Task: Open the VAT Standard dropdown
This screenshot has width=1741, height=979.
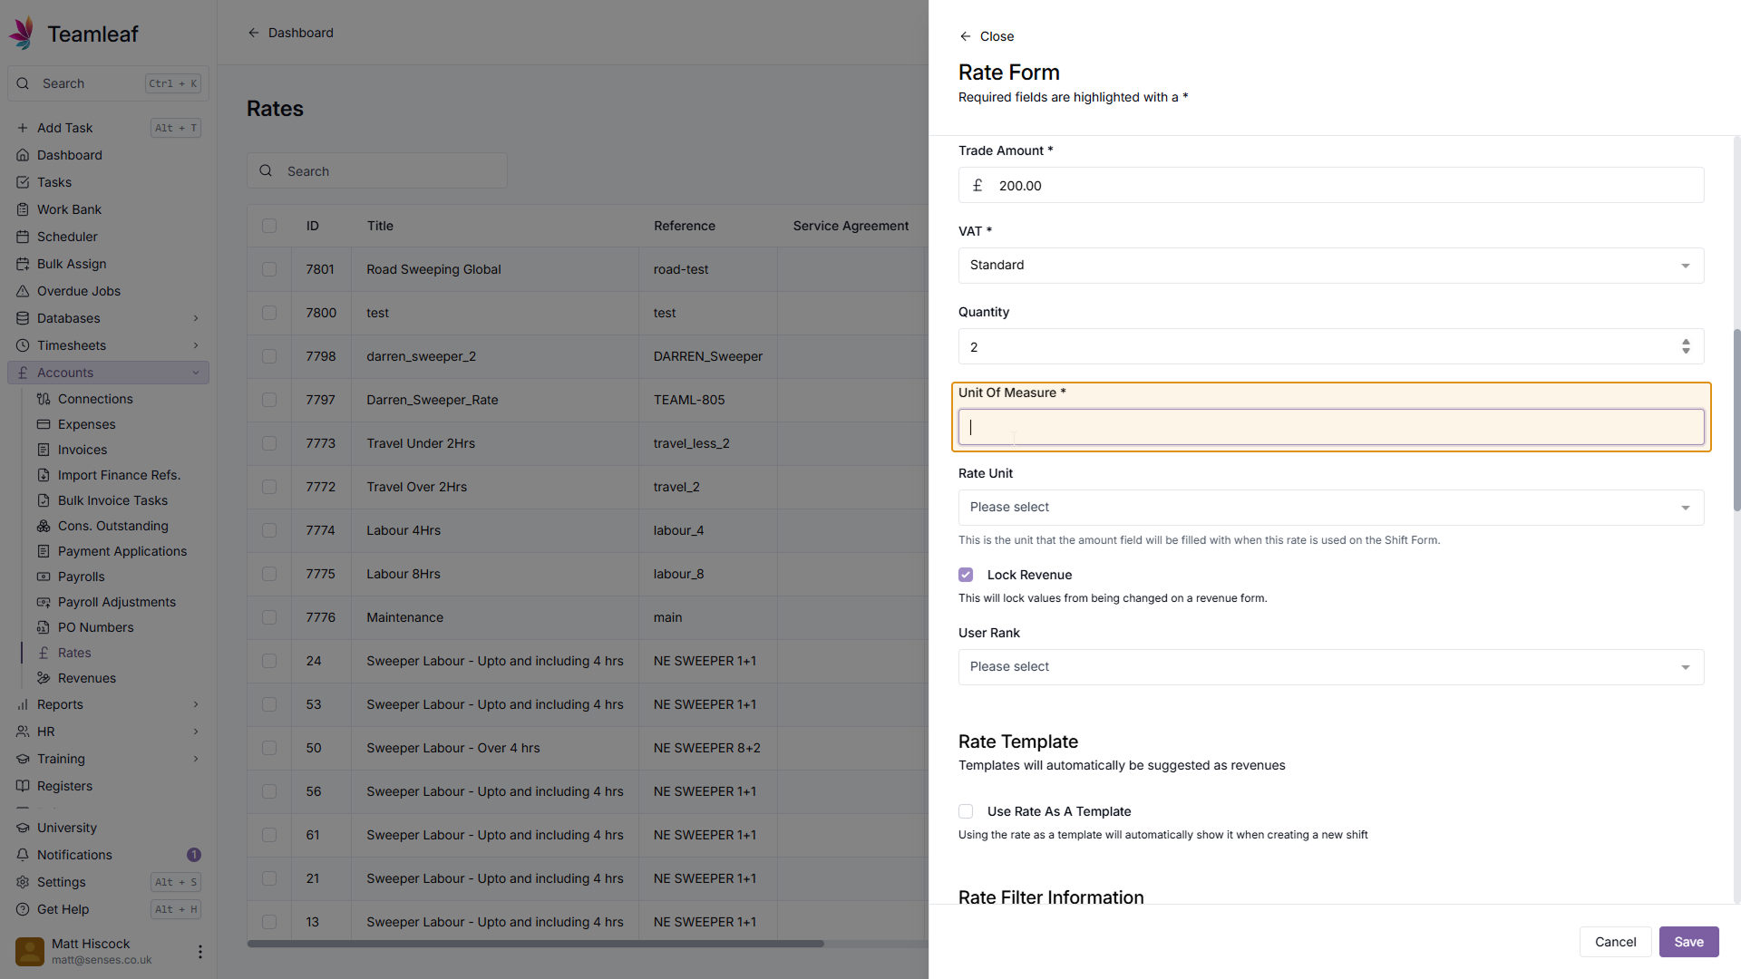Action: coord(1330,266)
